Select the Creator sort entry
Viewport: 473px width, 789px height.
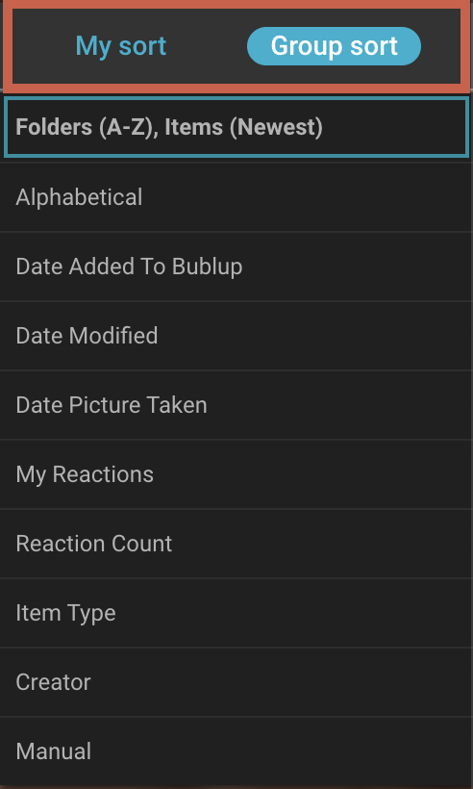[236, 682]
